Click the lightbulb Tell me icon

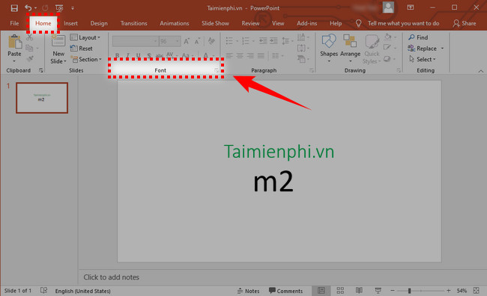click(358, 23)
